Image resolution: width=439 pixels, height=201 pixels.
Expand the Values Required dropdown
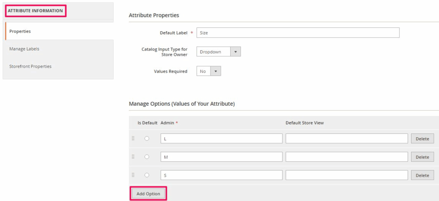(x=209, y=71)
